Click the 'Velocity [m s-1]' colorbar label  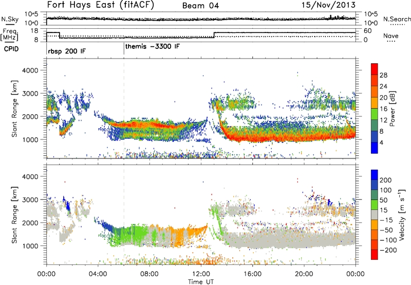pos(402,215)
